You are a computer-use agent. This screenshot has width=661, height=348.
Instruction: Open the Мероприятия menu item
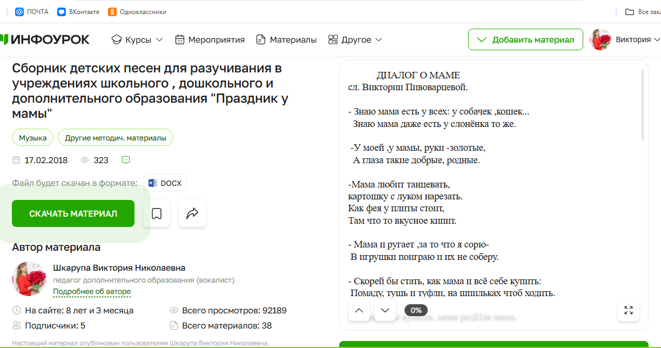[x=210, y=39]
